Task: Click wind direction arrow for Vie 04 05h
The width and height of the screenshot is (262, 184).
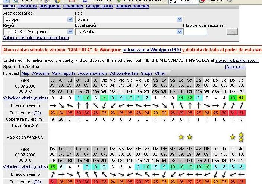Action: point(104,105)
